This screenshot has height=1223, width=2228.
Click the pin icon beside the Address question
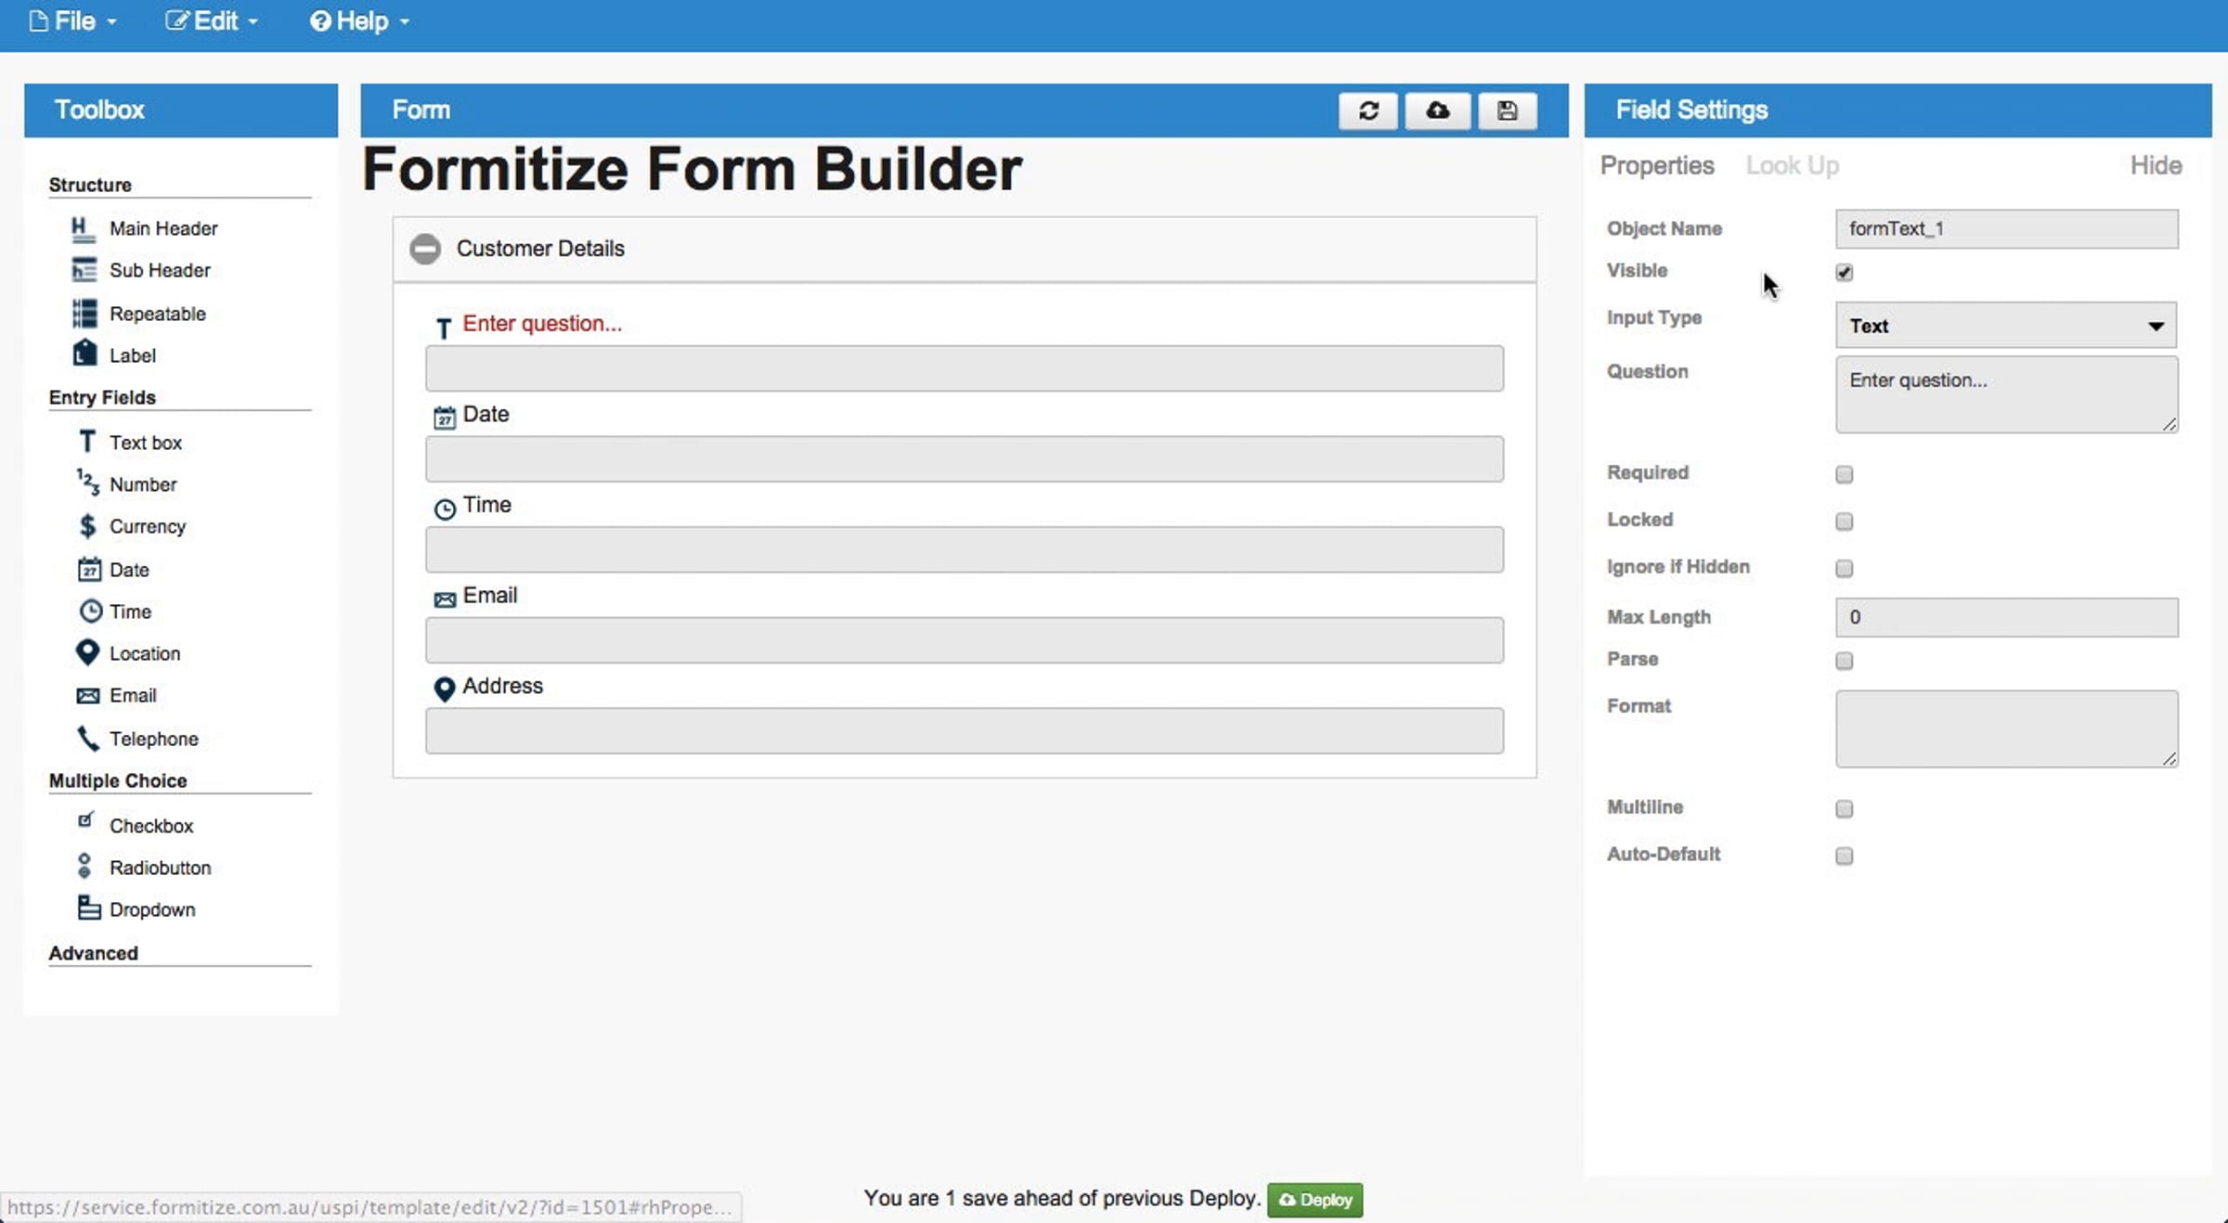tap(445, 689)
